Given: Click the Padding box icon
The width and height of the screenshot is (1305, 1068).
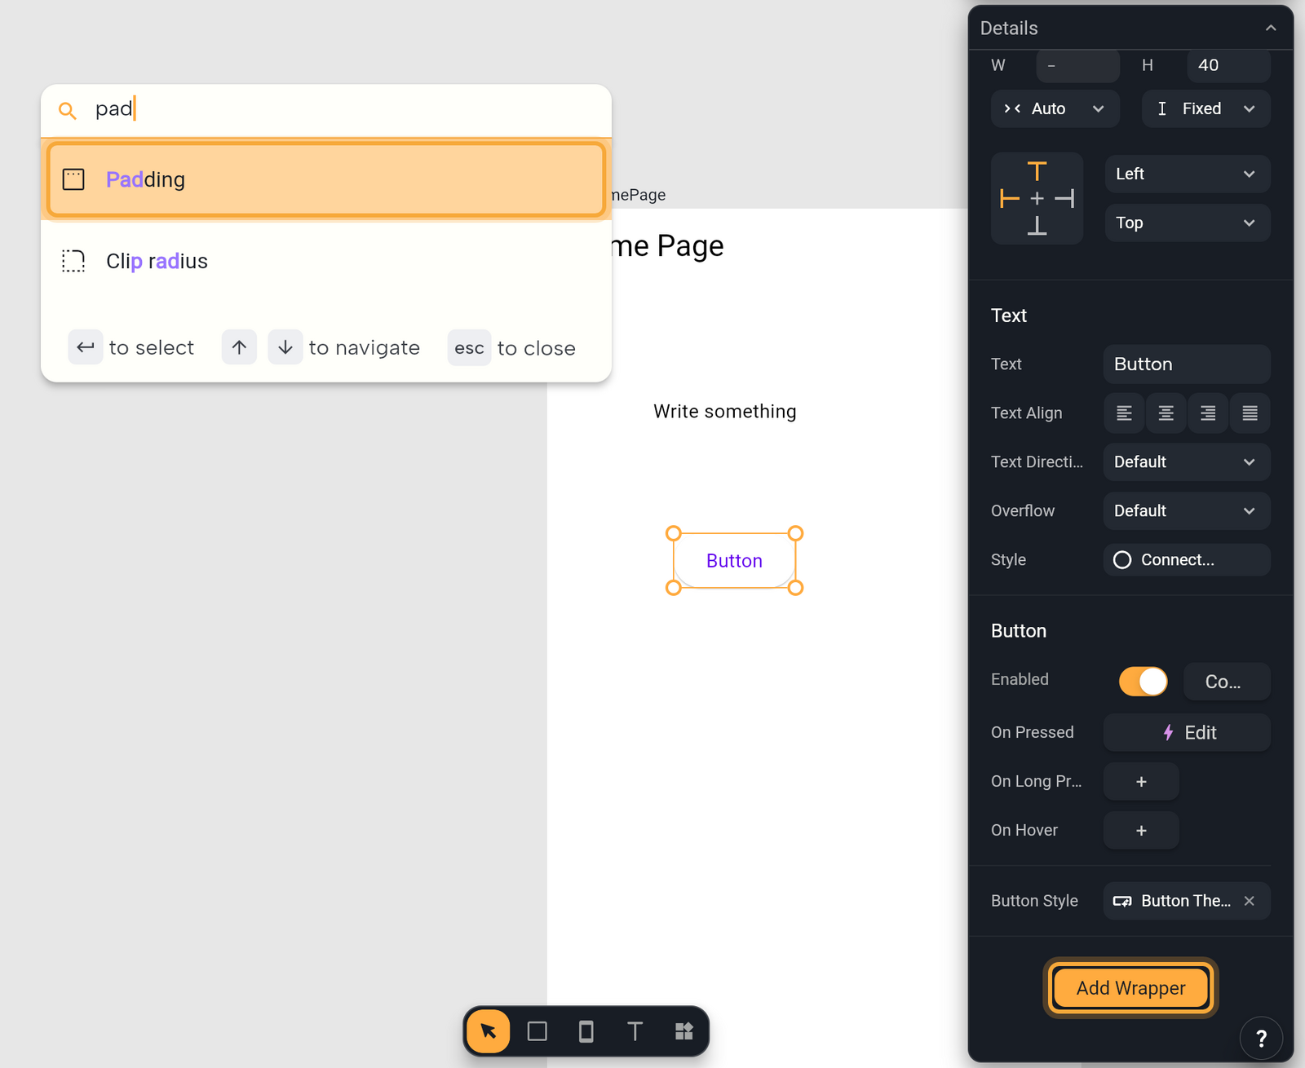Looking at the screenshot, I should [73, 179].
